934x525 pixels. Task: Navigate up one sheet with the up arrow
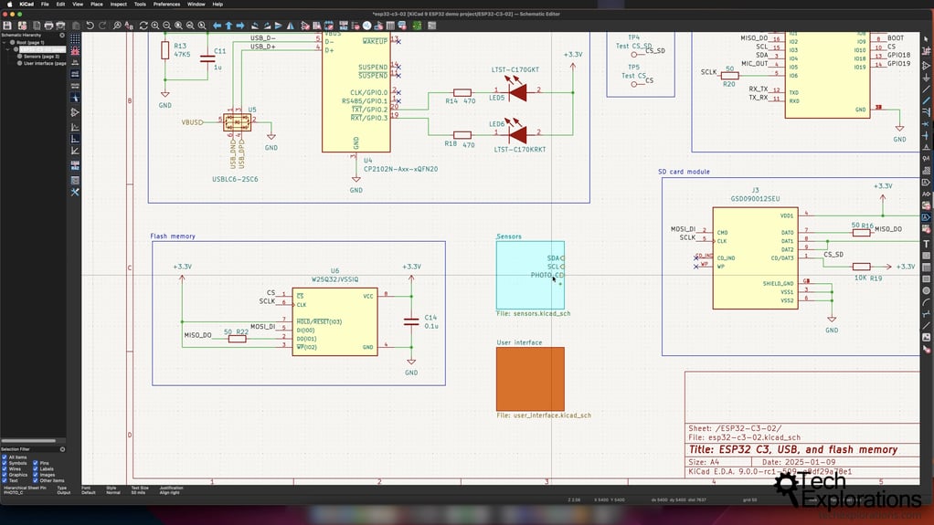click(228, 26)
